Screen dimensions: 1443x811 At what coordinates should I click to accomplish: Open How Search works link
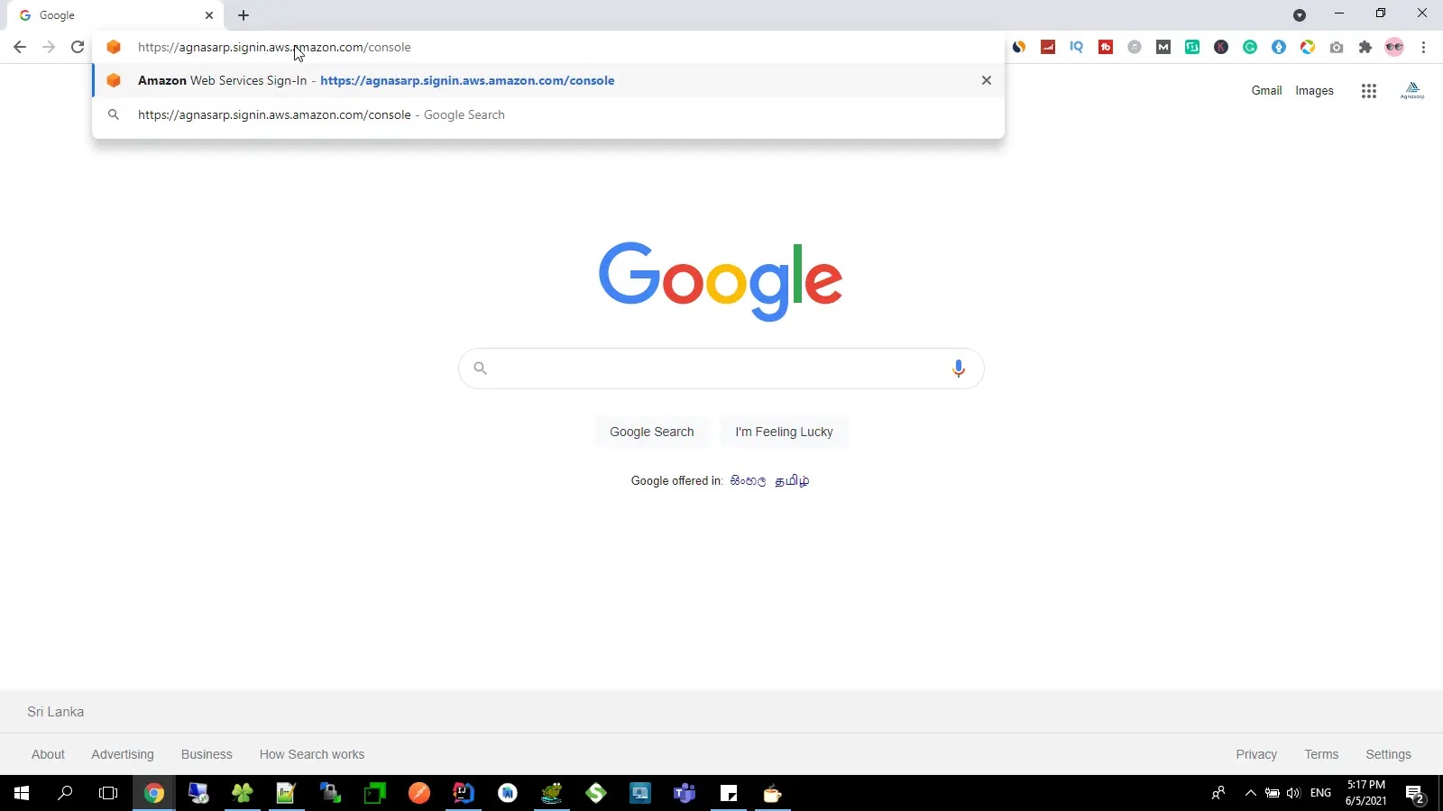pyautogui.click(x=312, y=754)
